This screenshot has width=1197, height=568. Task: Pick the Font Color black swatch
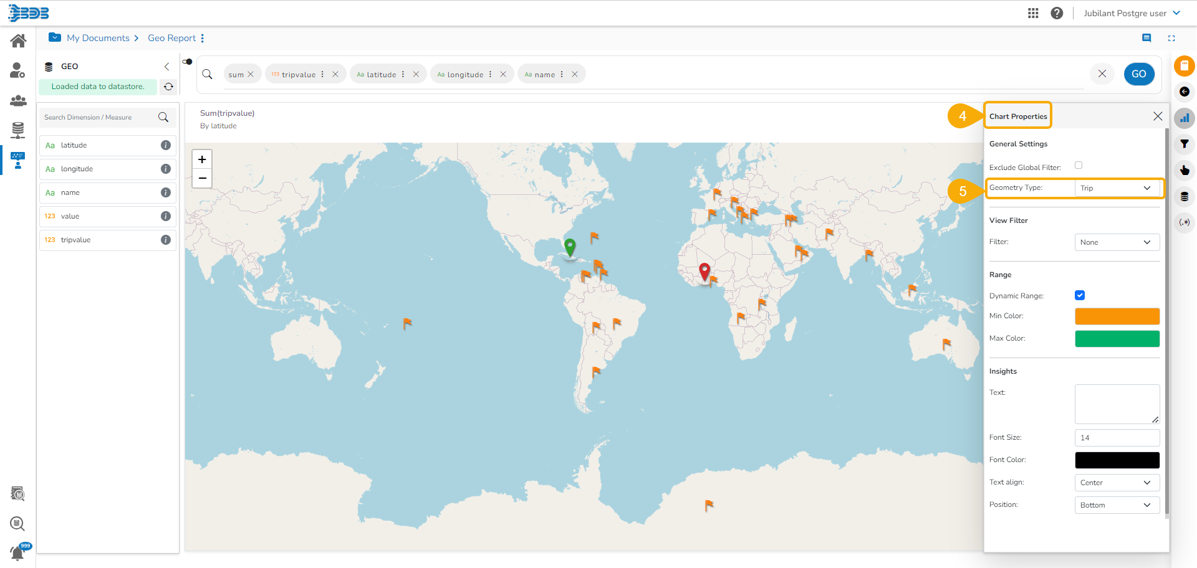coord(1117,460)
